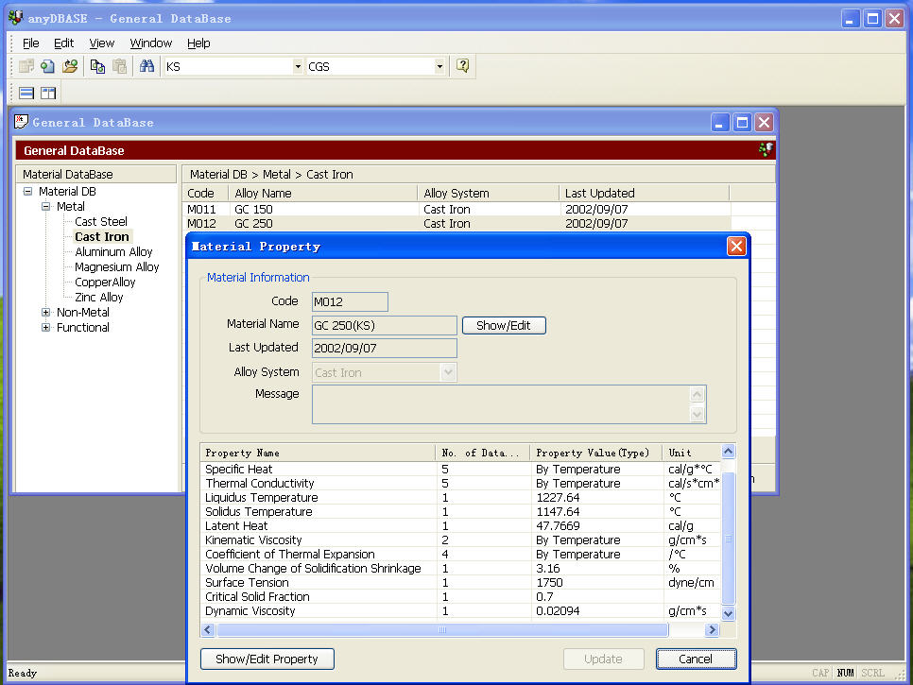Click the Code field showing M012
This screenshot has width=913, height=685.
[x=350, y=302]
